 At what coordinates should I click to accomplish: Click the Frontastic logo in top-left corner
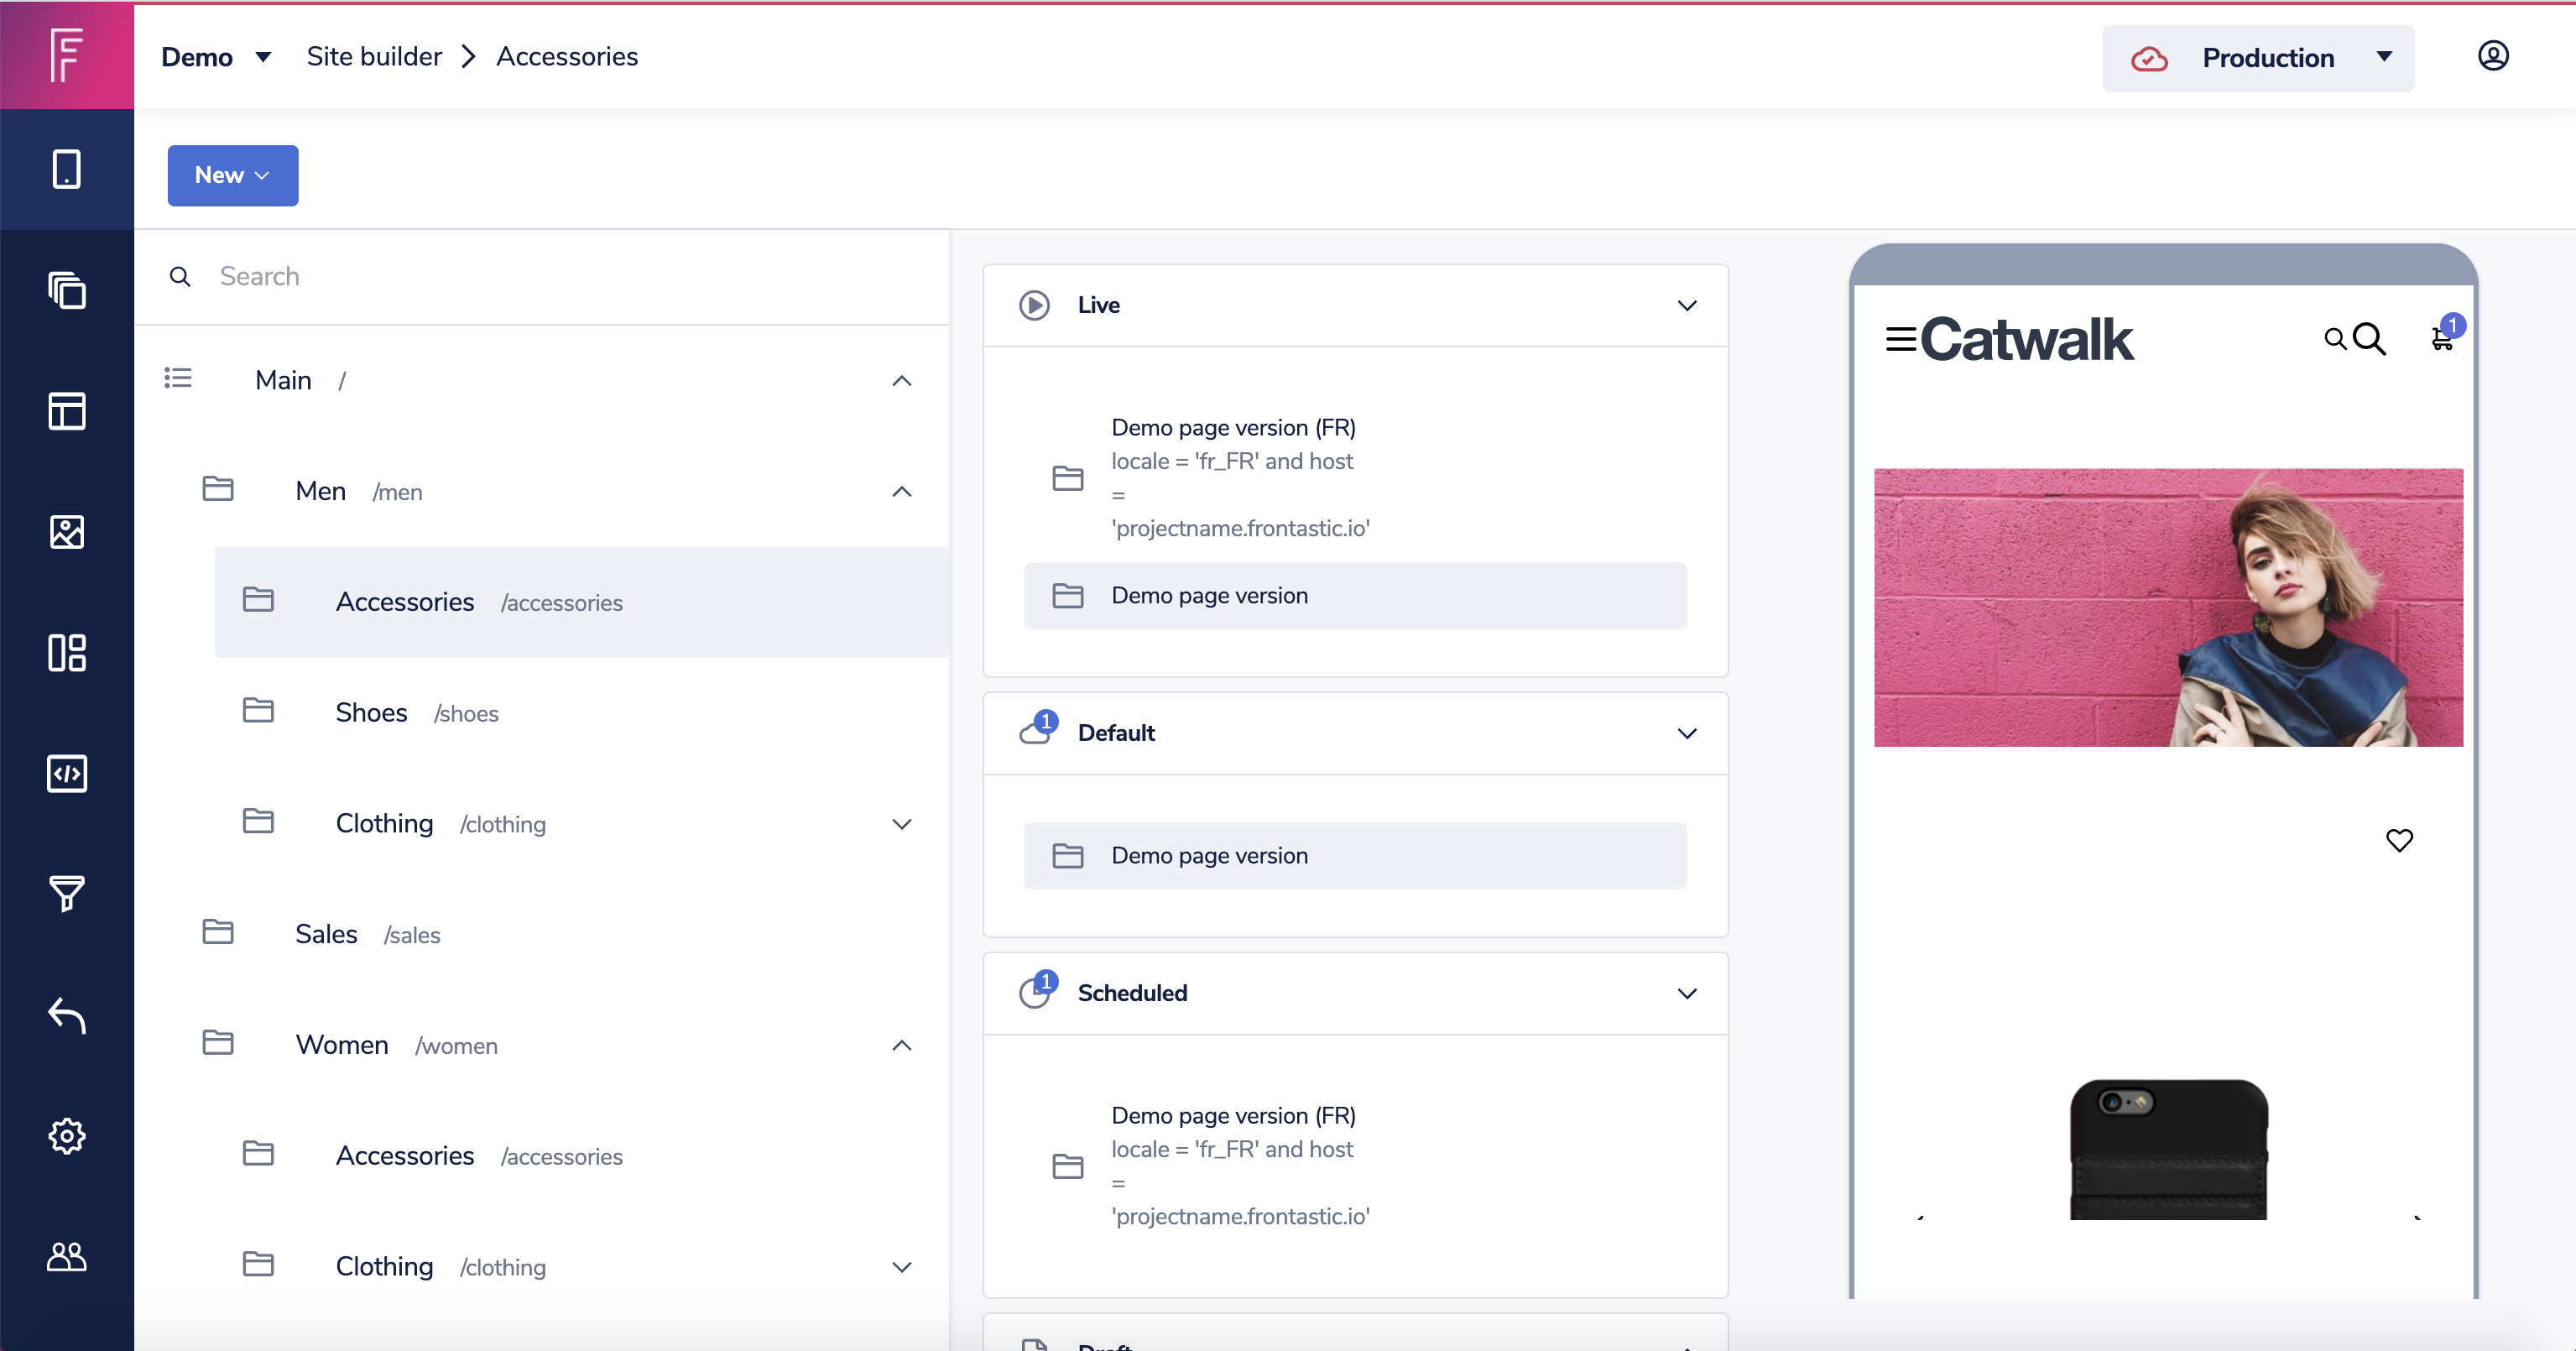pyautogui.click(x=66, y=55)
